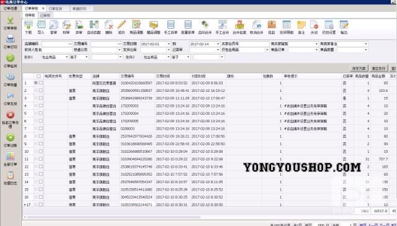Open 全部订单 sidebar icon

(x=11, y=159)
